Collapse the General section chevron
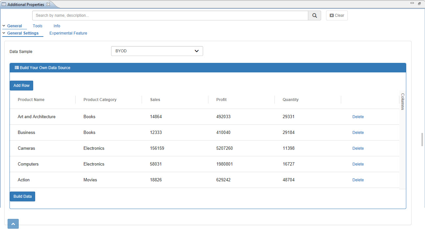The width and height of the screenshot is (425, 234). pyautogui.click(x=4, y=26)
